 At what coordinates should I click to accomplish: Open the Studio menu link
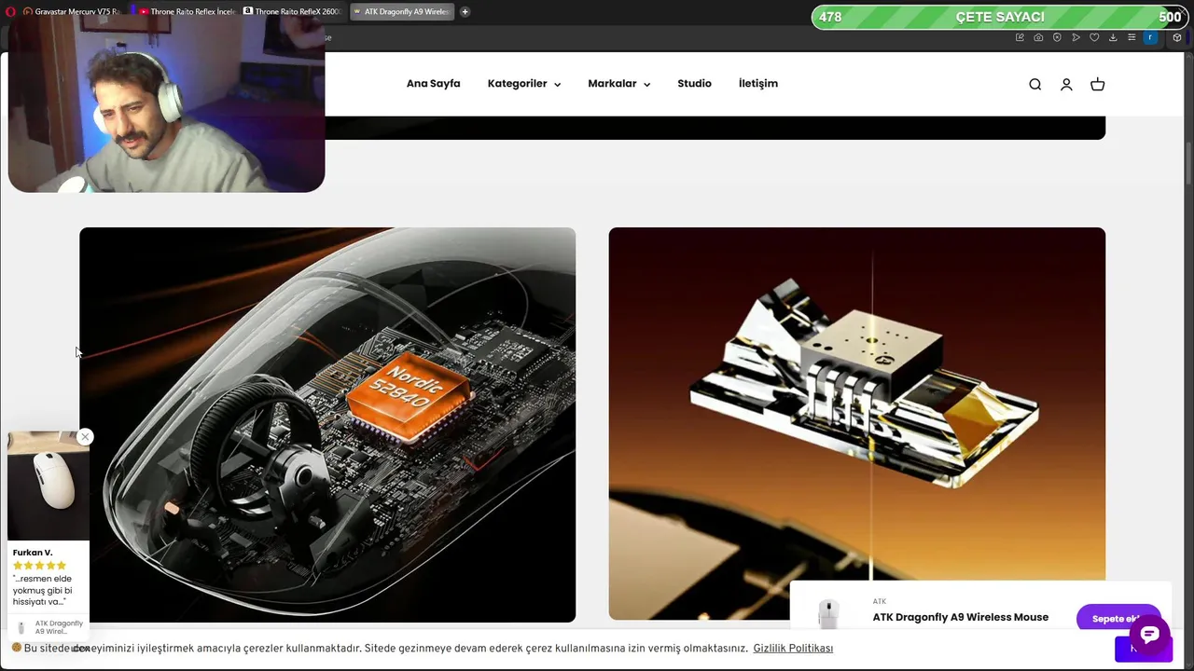694,84
